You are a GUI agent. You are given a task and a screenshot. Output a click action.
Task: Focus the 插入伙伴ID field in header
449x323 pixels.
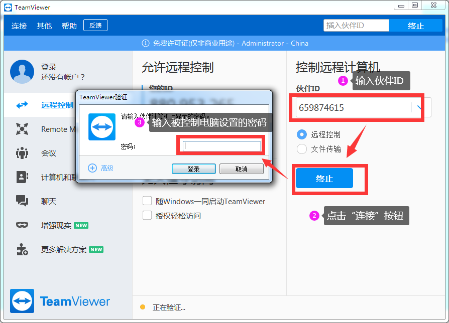tap(356, 26)
